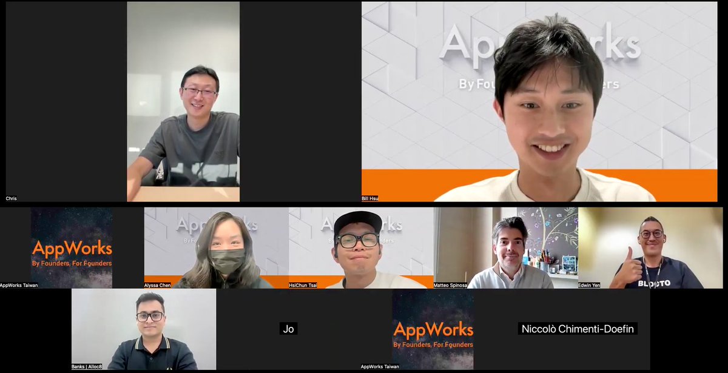Image resolution: width=728 pixels, height=373 pixels.
Task: Click the "Matteo Spinosa" name label
Action: click(x=451, y=285)
